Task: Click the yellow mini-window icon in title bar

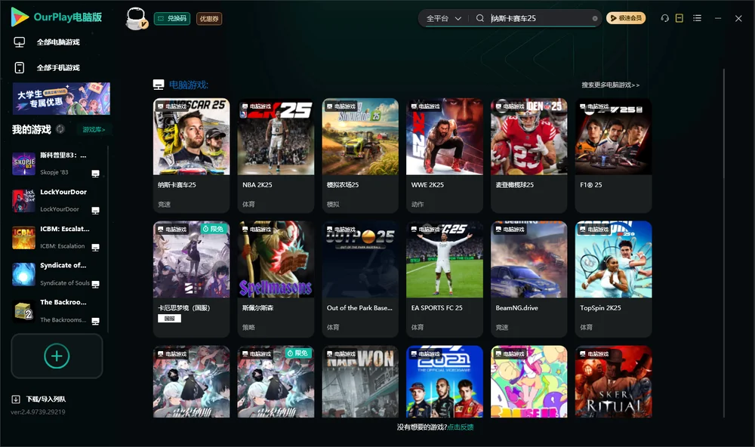Action: 679,18
